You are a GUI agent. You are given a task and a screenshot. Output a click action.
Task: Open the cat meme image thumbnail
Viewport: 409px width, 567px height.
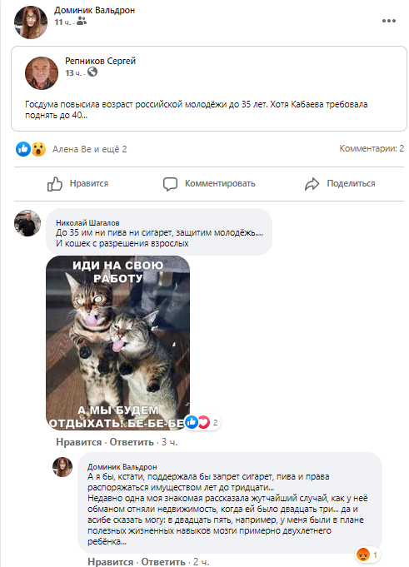point(118,343)
